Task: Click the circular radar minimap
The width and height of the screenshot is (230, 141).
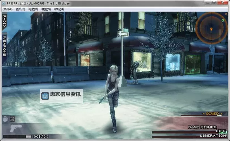Action: coord(211,28)
